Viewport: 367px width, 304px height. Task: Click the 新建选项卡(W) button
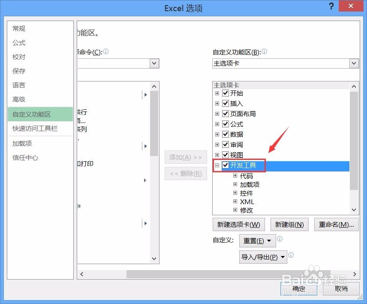pyautogui.click(x=239, y=225)
